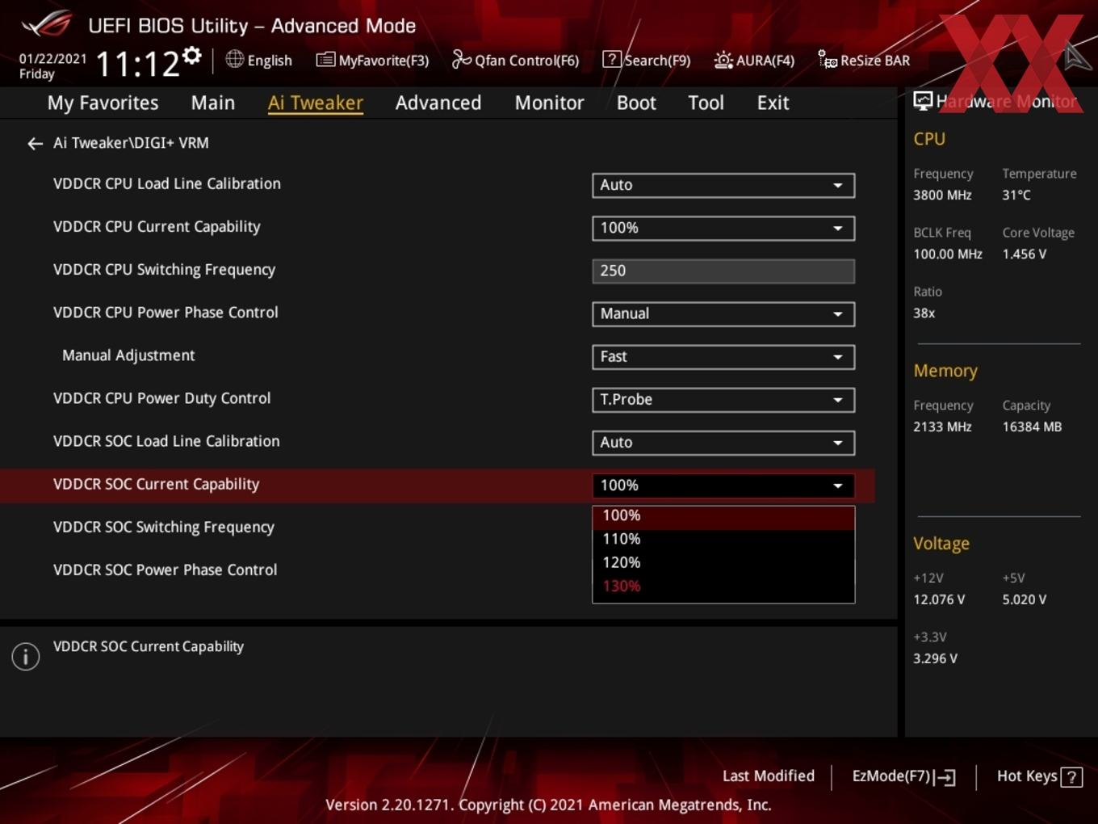This screenshot has width=1098, height=824.
Task: Click the Hot Keys question-mark icon
Action: point(1071,777)
